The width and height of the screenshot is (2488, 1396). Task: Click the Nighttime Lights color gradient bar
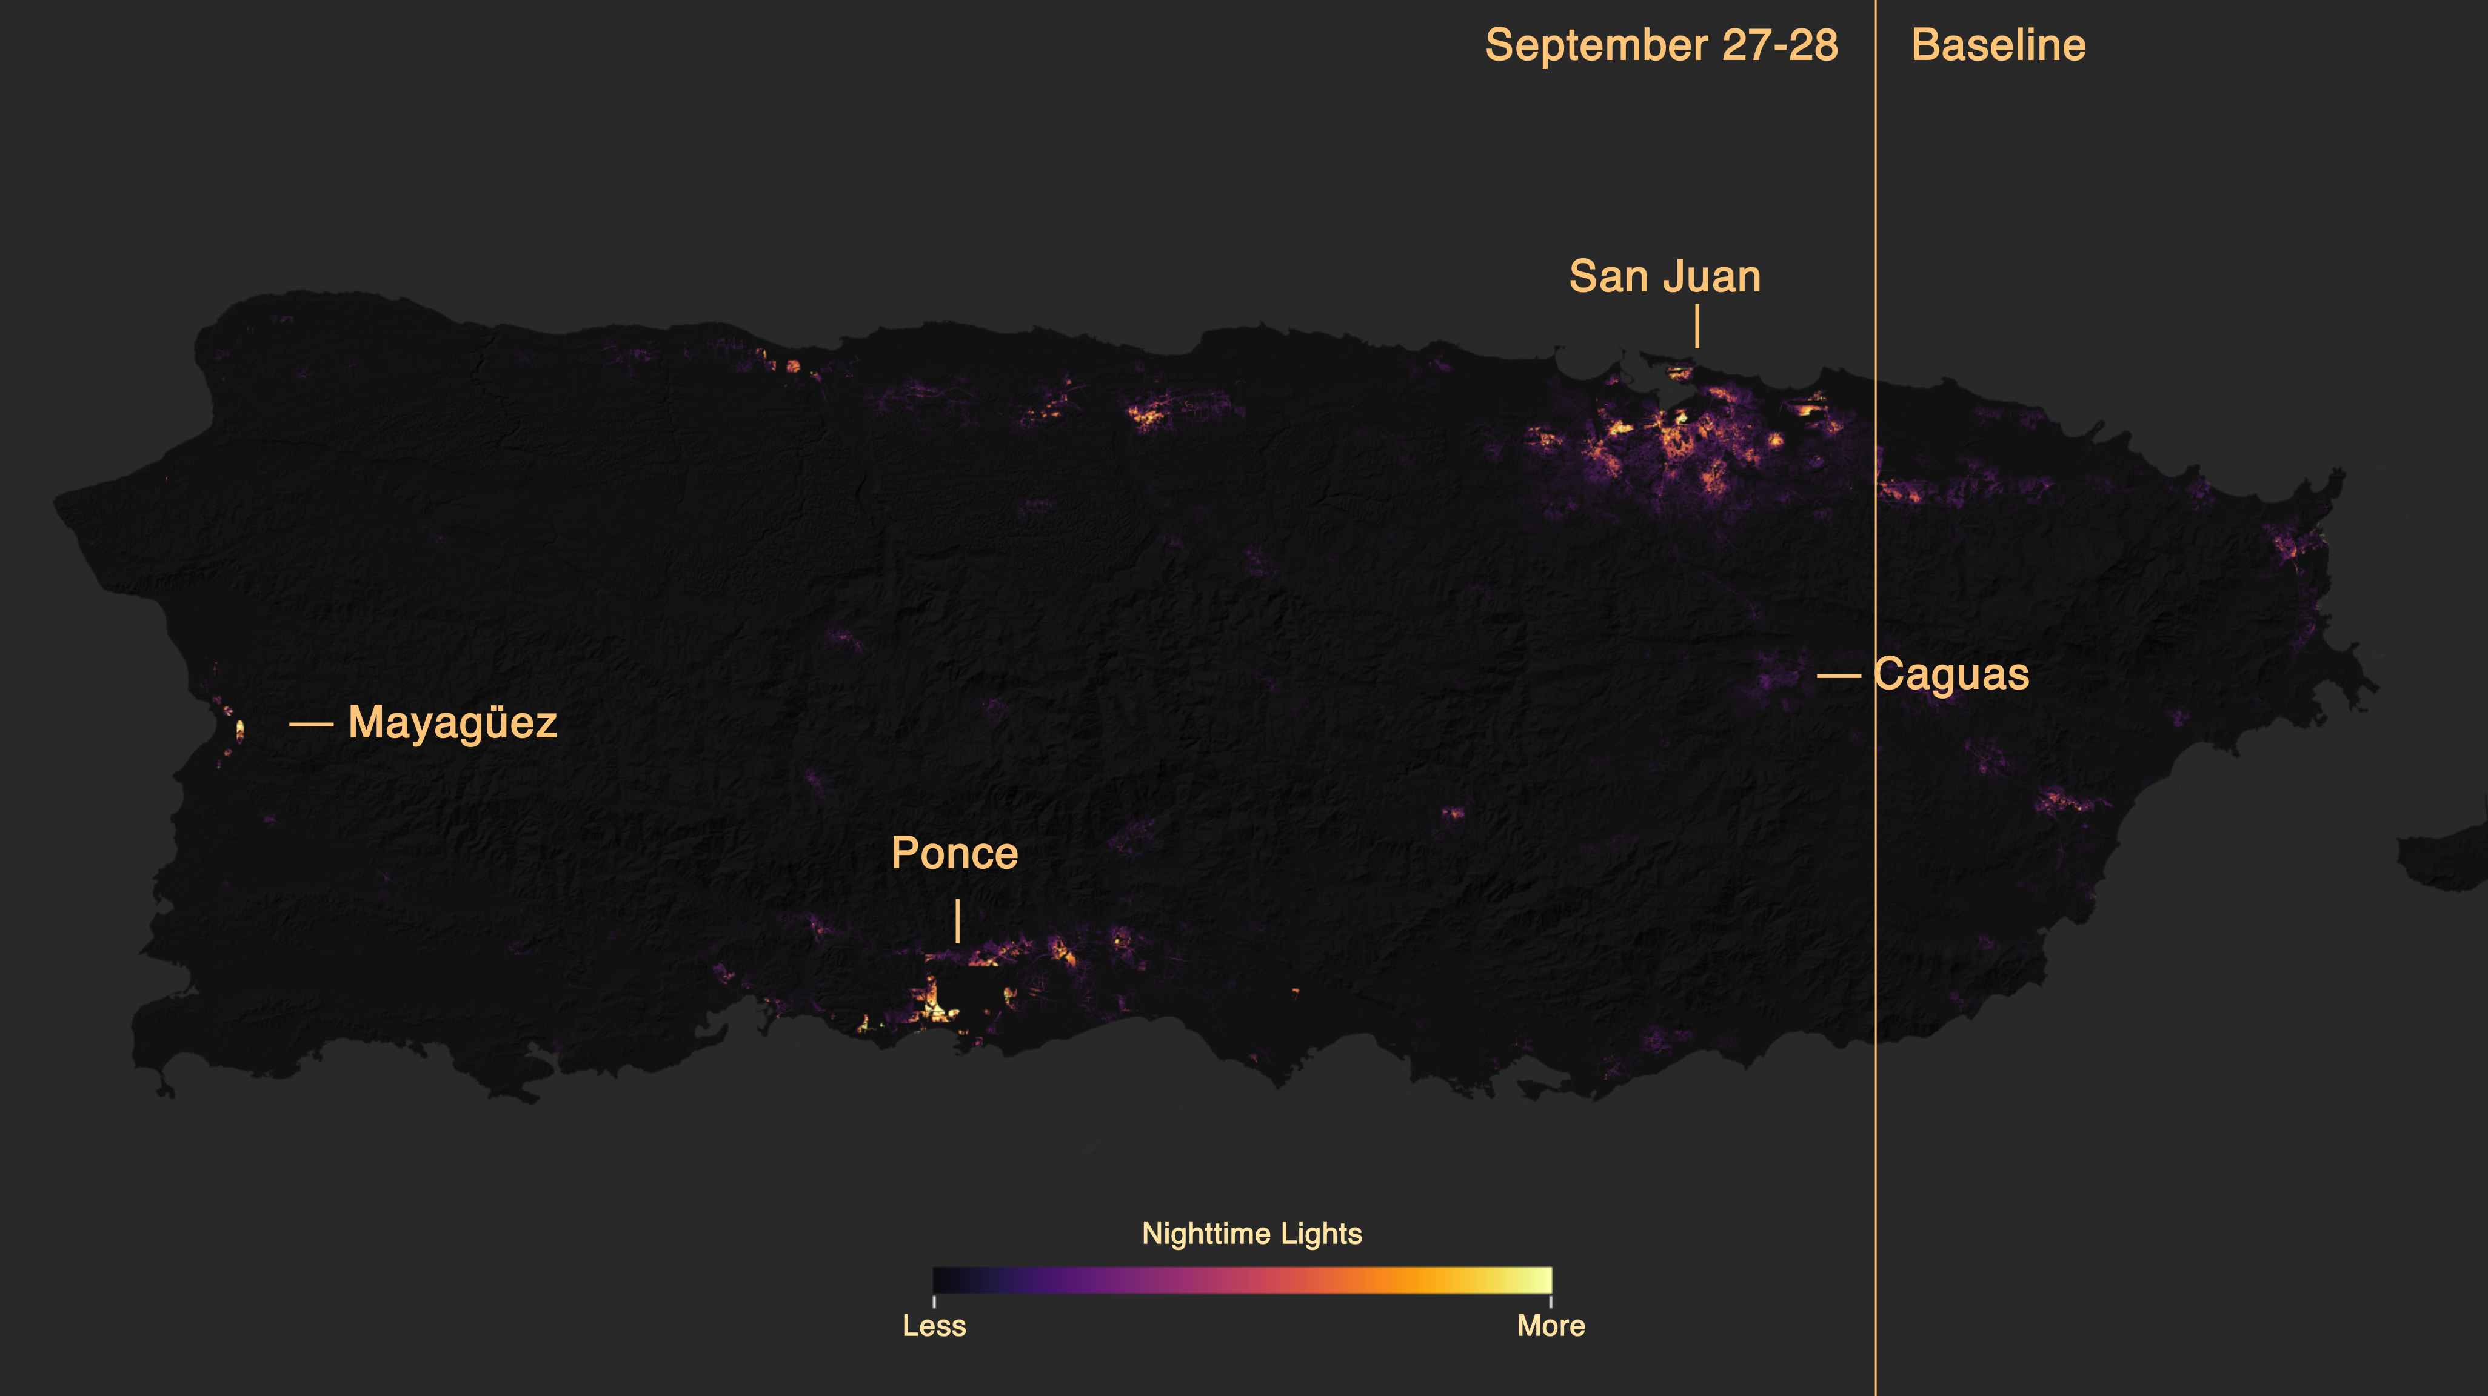click(x=1242, y=1280)
